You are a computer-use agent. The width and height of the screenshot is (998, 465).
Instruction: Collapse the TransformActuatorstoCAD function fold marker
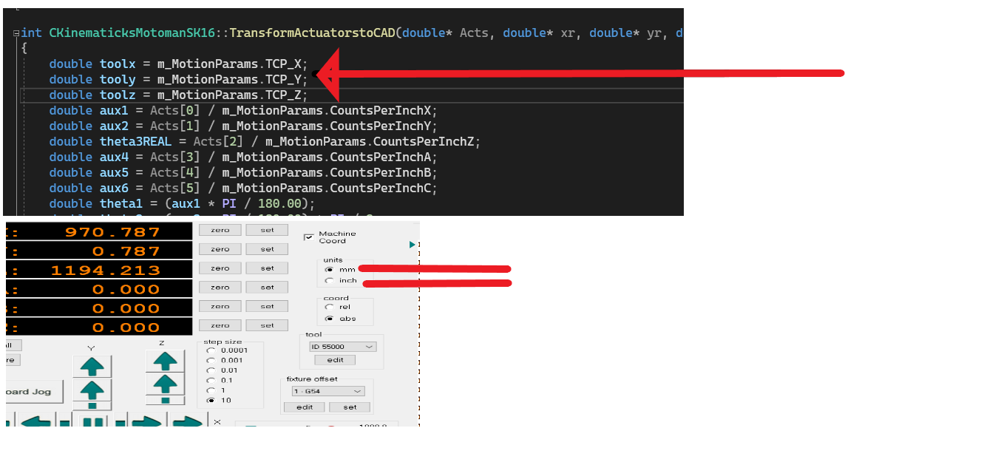click(16, 33)
